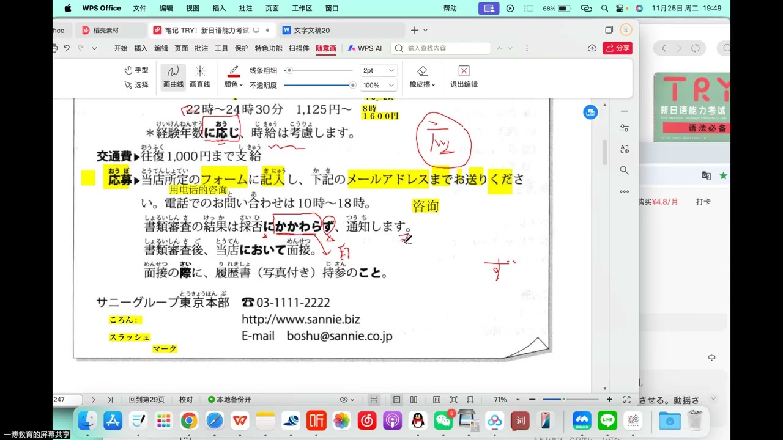Expand the new tab dropdown arrow

(x=426, y=30)
